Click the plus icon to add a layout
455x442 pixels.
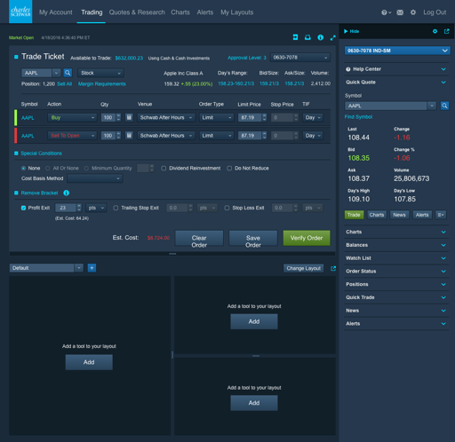click(x=92, y=268)
